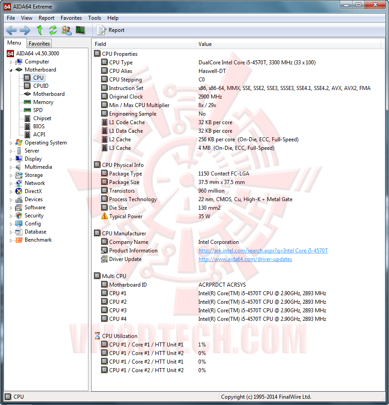Viewport: 389px width, 405px height.
Task: Collapse the Motherboard tree node
Action: click(x=11, y=70)
